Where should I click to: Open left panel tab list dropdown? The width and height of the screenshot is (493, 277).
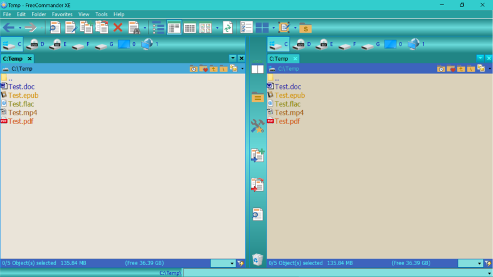(233, 58)
